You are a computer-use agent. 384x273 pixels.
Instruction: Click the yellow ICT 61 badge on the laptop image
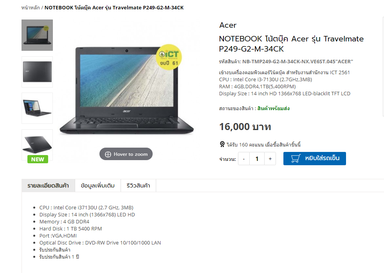[x=169, y=57]
